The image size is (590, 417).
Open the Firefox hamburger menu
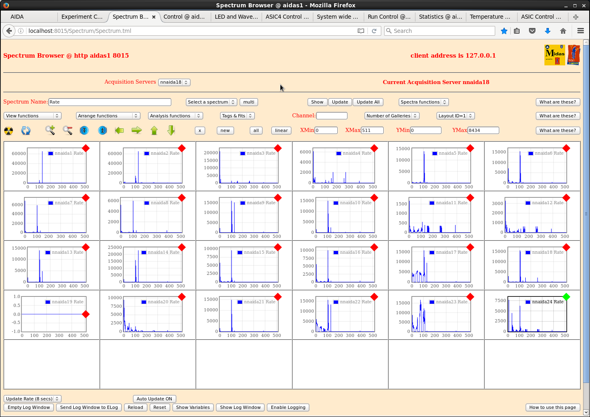(x=581, y=31)
